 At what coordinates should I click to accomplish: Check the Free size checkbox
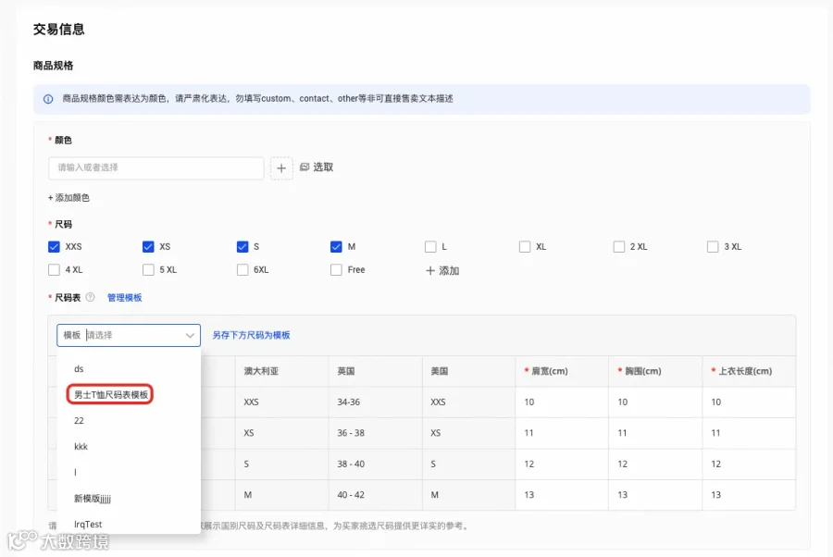pos(336,270)
